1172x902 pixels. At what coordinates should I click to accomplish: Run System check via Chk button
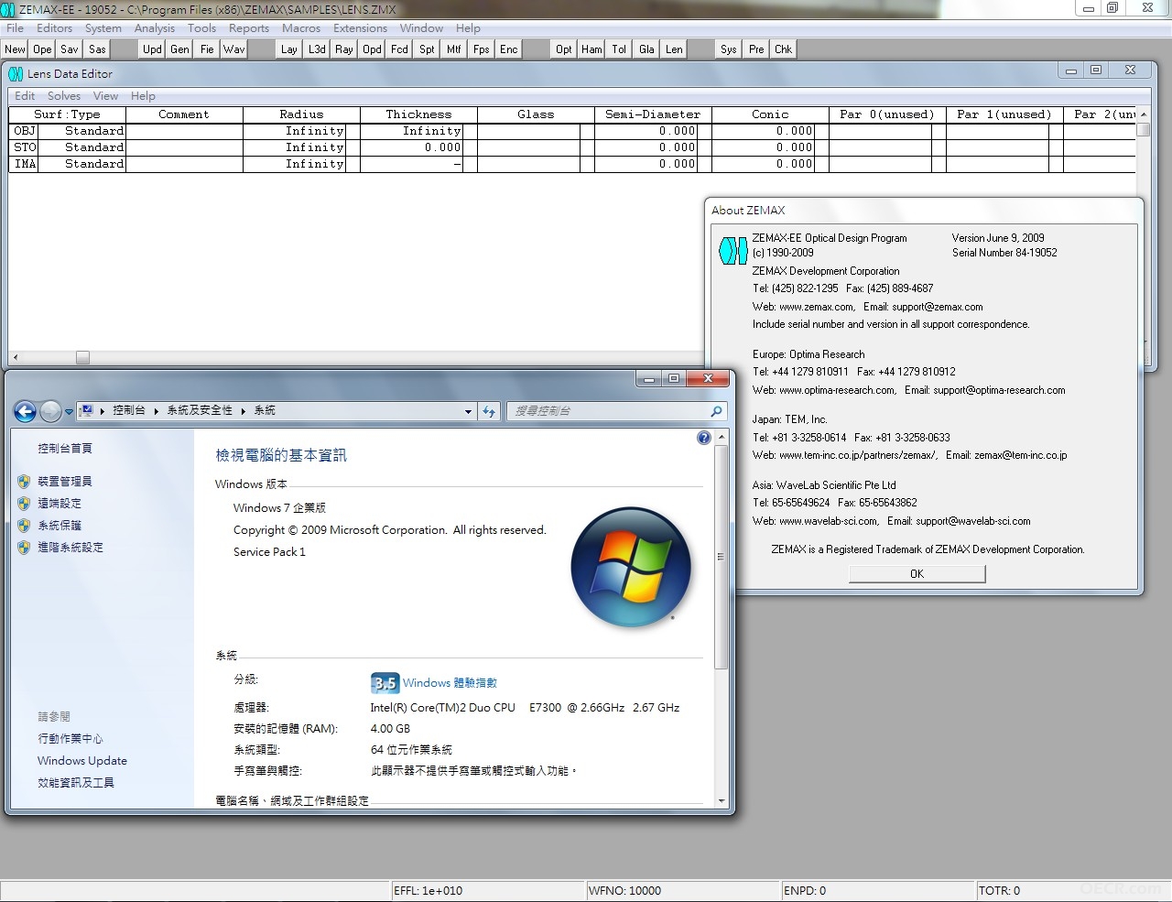coord(784,49)
